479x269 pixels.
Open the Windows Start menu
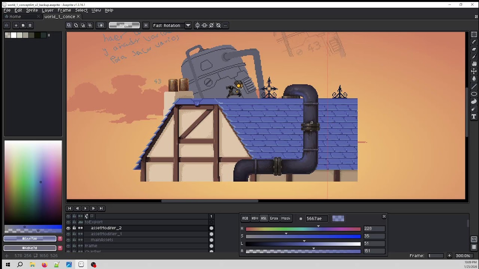pos(7,265)
